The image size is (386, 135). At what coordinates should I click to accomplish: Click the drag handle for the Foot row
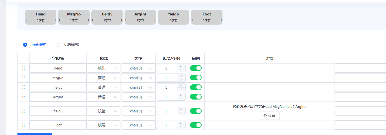23,125
